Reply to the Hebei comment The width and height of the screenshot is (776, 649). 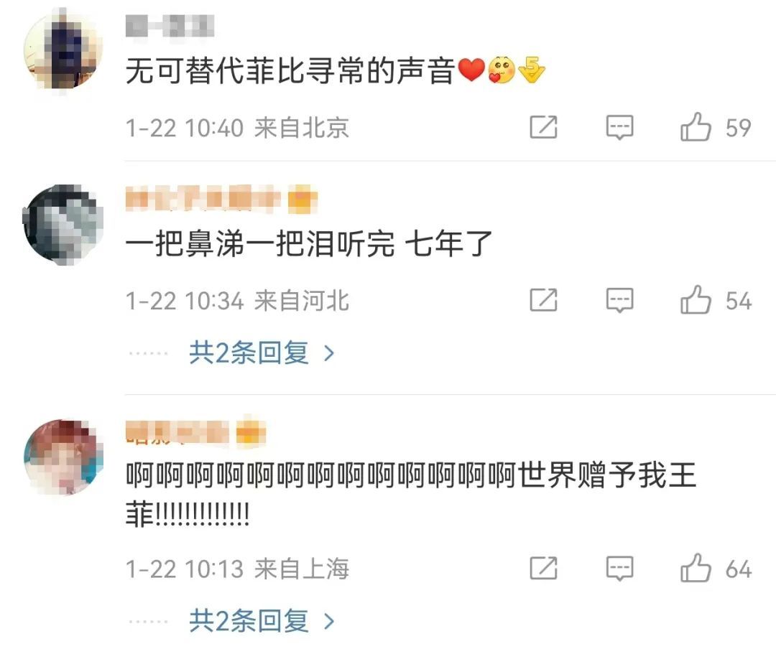619,300
